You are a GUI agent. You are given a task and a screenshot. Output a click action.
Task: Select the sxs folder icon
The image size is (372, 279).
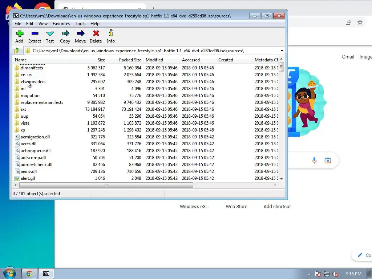tap(17, 109)
